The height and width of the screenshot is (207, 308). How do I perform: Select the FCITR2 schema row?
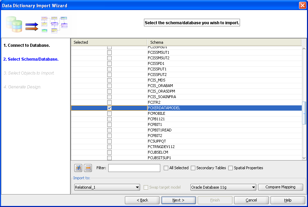186,102
